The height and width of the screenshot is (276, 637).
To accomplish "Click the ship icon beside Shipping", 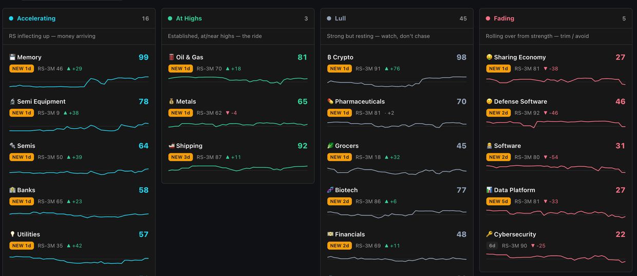I will (172, 146).
